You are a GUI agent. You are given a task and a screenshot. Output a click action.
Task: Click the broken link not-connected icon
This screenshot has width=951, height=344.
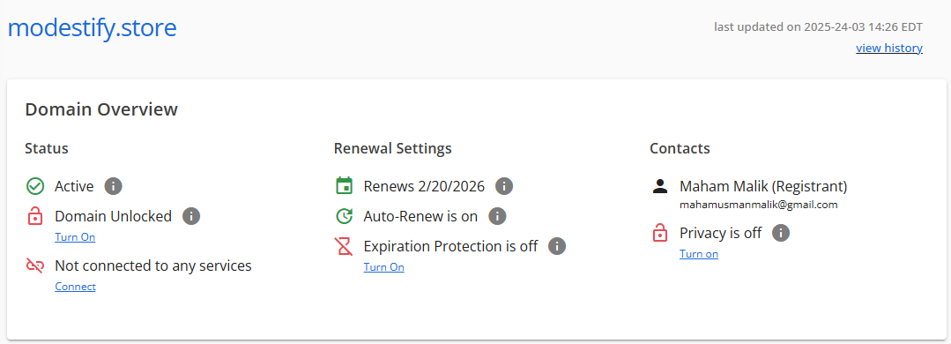click(35, 265)
